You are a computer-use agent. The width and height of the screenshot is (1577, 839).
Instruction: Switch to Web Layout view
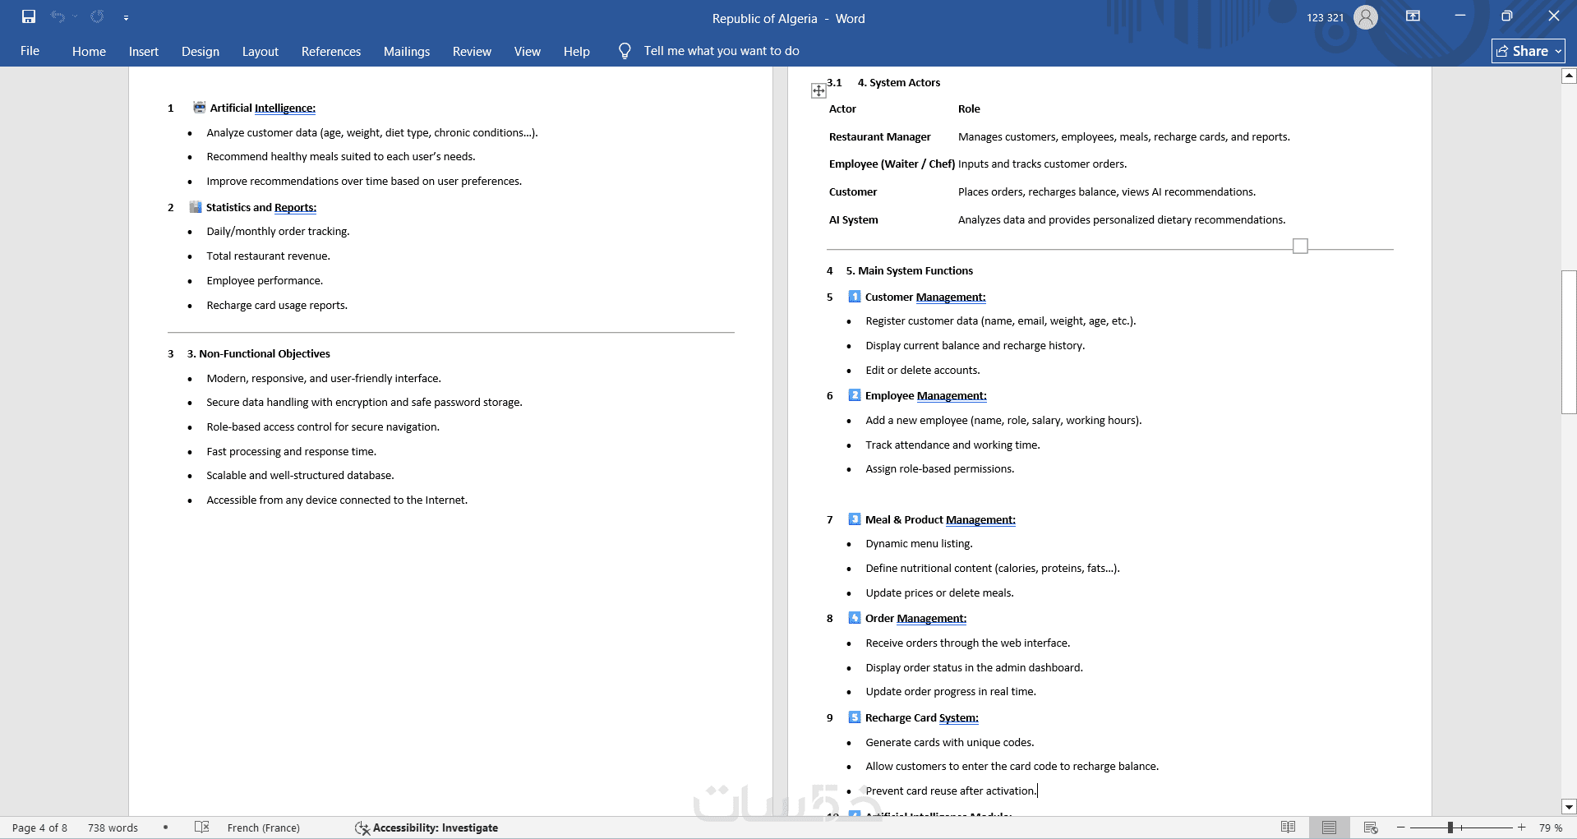pyautogui.click(x=1370, y=827)
